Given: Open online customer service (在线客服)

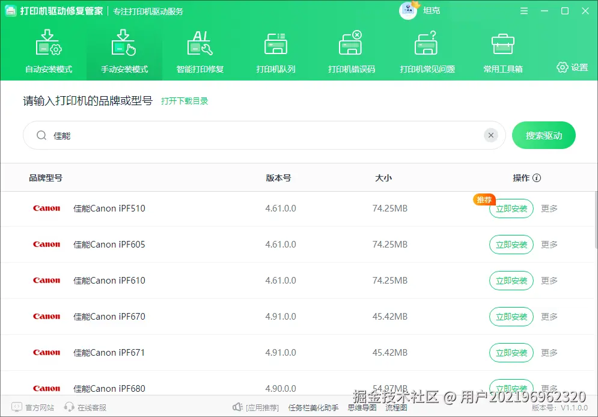Looking at the screenshot, I should (x=85, y=407).
